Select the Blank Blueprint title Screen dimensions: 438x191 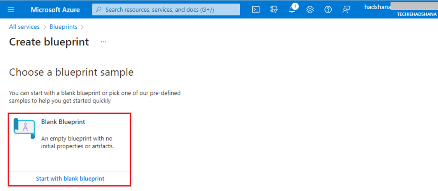tap(63, 122)
